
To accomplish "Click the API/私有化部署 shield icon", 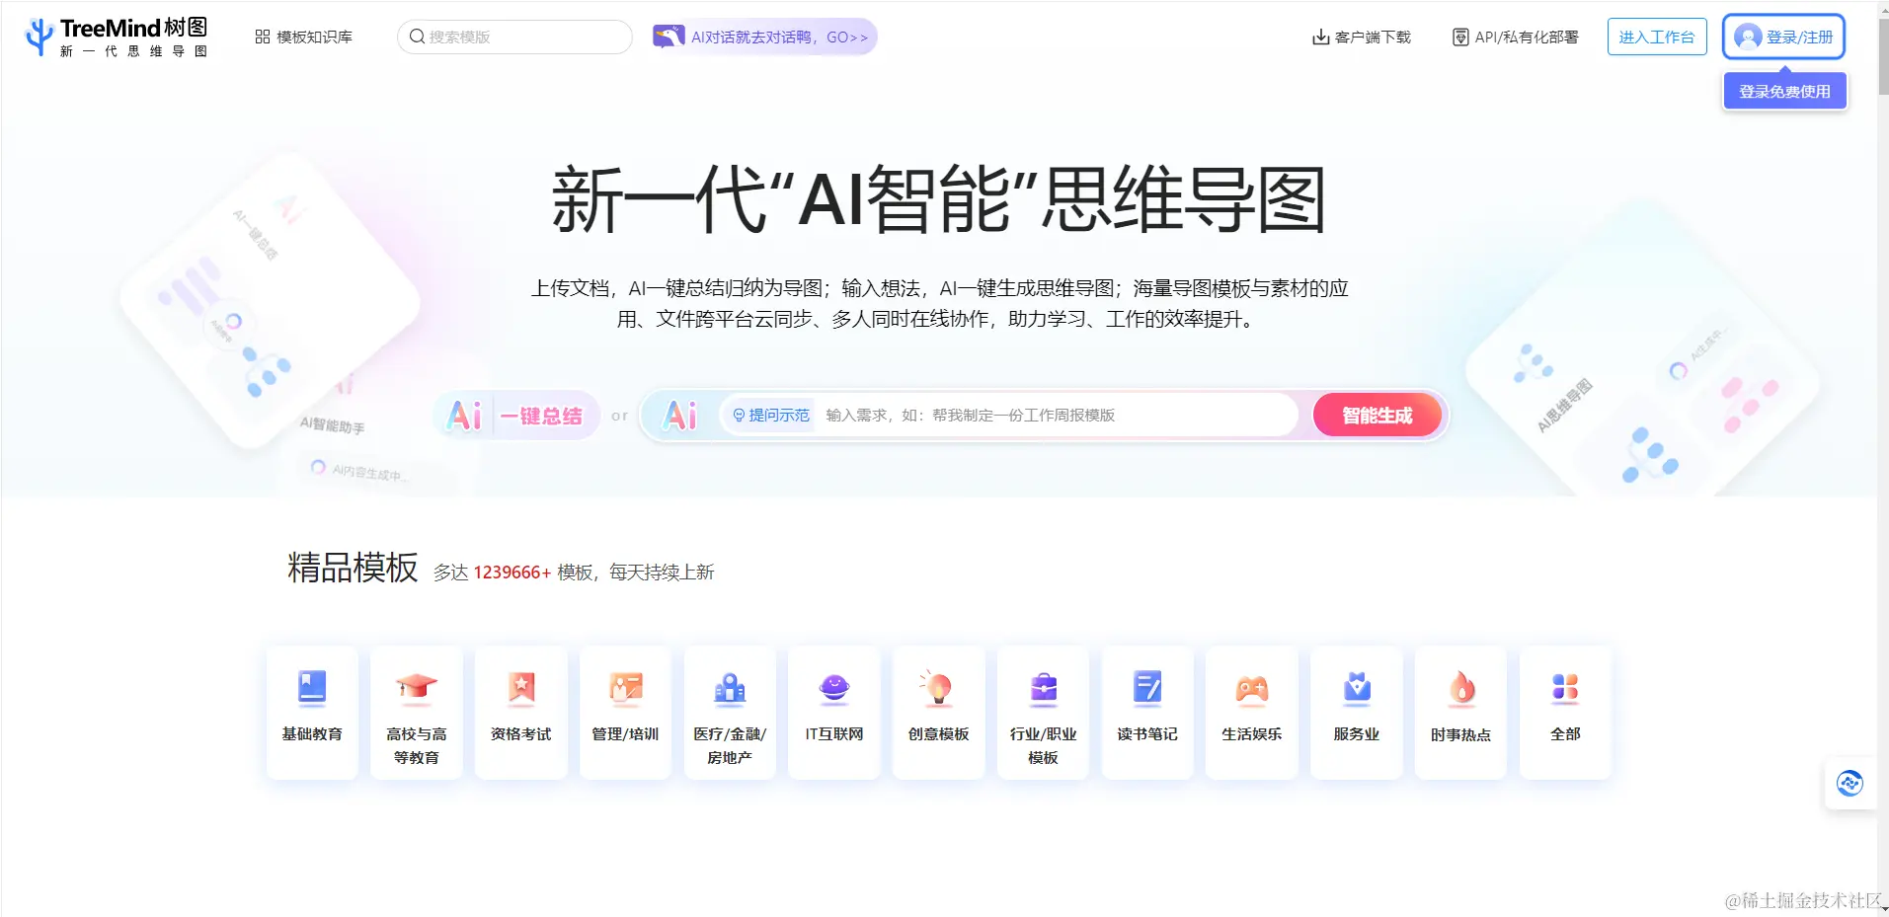I will 1460,38.
